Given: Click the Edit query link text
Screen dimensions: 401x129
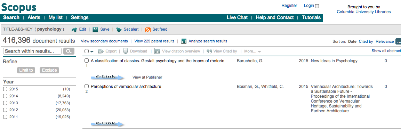Looking at the screenshot, I should tap(83, 29).
